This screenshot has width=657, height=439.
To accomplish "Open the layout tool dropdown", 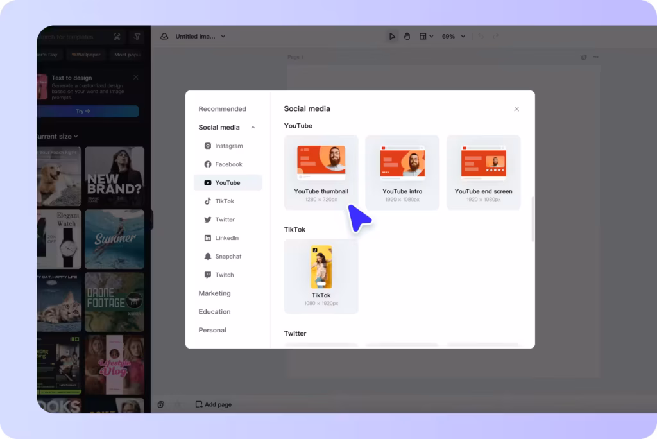I will [x=426, y=37].
